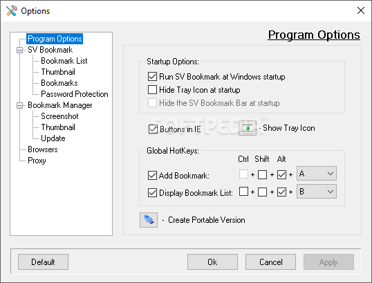This screenshot has width=372, height=283.
Task: Open Screenshot settings page
Action: 59,116
